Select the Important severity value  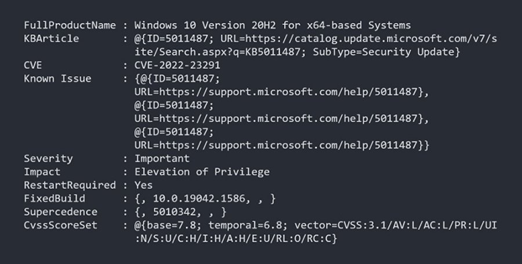162,159
